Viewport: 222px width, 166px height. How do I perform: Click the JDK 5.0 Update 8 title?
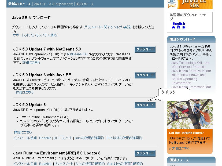(29, 105)
